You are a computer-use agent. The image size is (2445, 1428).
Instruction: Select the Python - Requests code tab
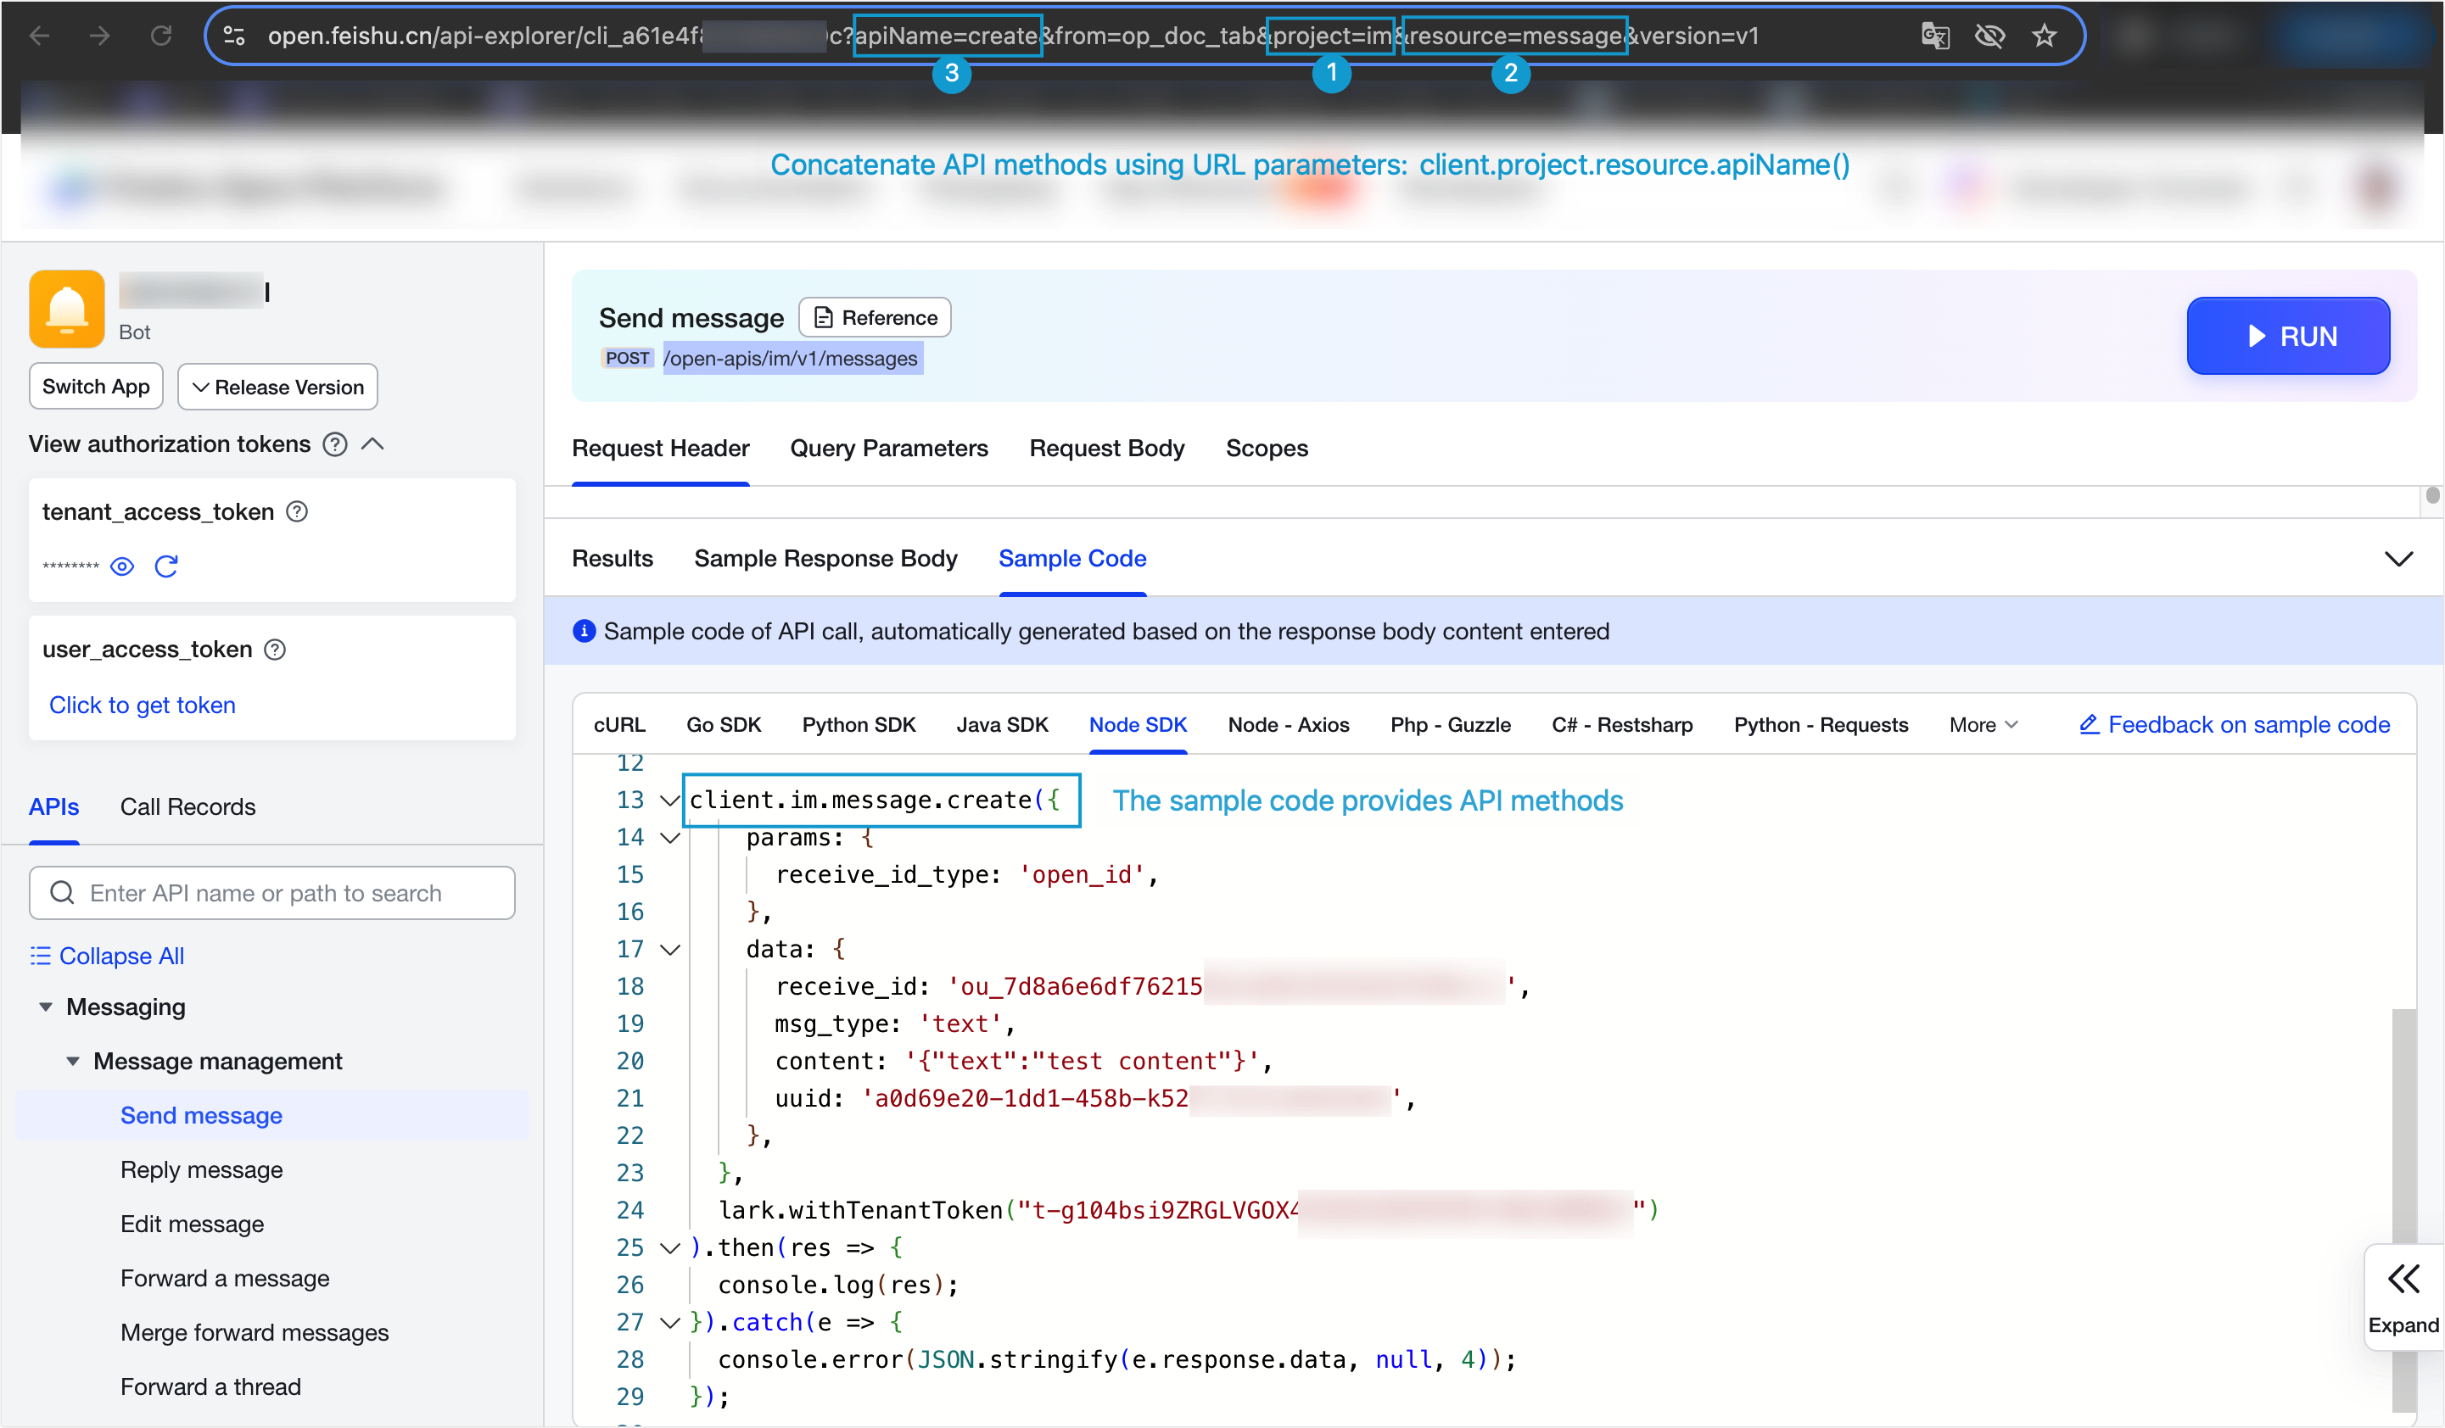[1821, 725]
